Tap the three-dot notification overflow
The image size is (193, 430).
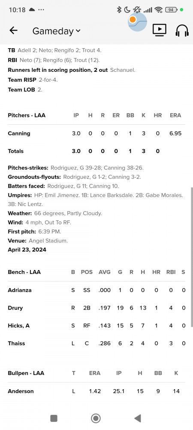[x=41, y=10]
